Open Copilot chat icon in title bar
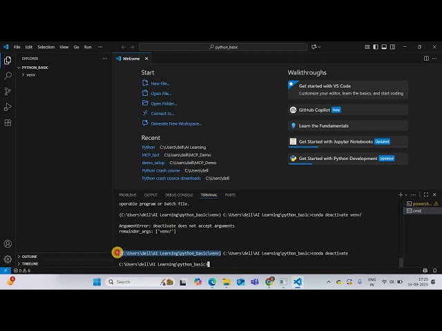 314,47
